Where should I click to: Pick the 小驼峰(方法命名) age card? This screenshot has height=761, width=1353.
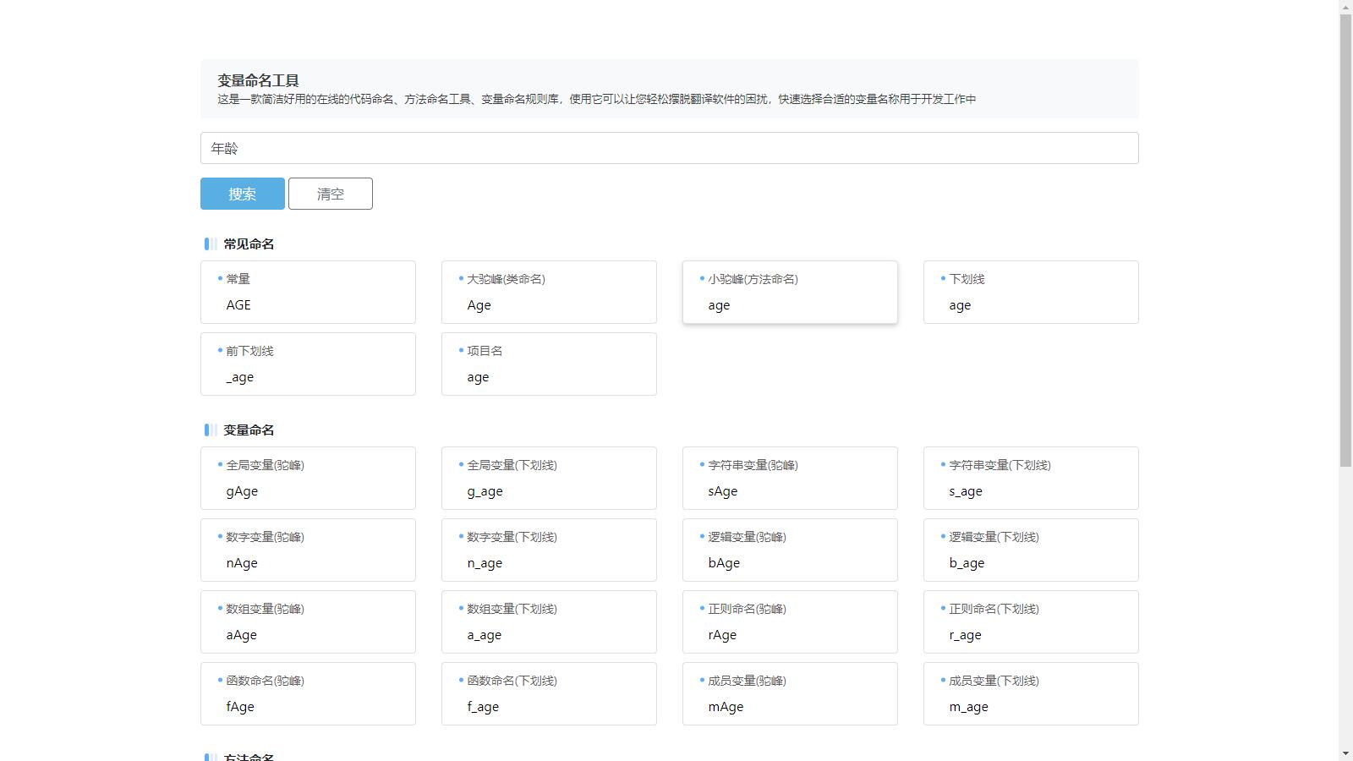click(x=790, y=293)
